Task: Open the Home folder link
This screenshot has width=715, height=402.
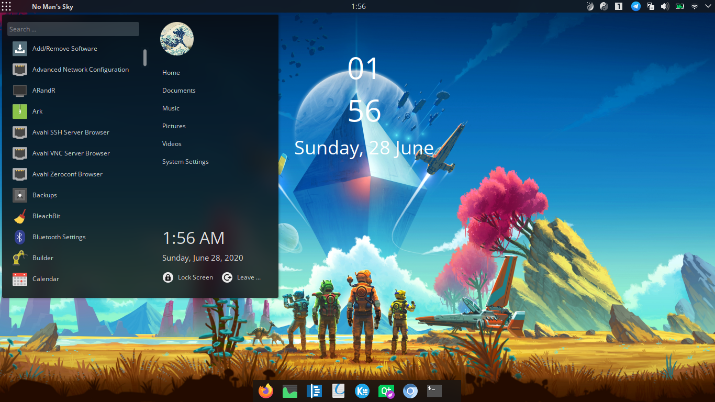Action: click(171, 73)
